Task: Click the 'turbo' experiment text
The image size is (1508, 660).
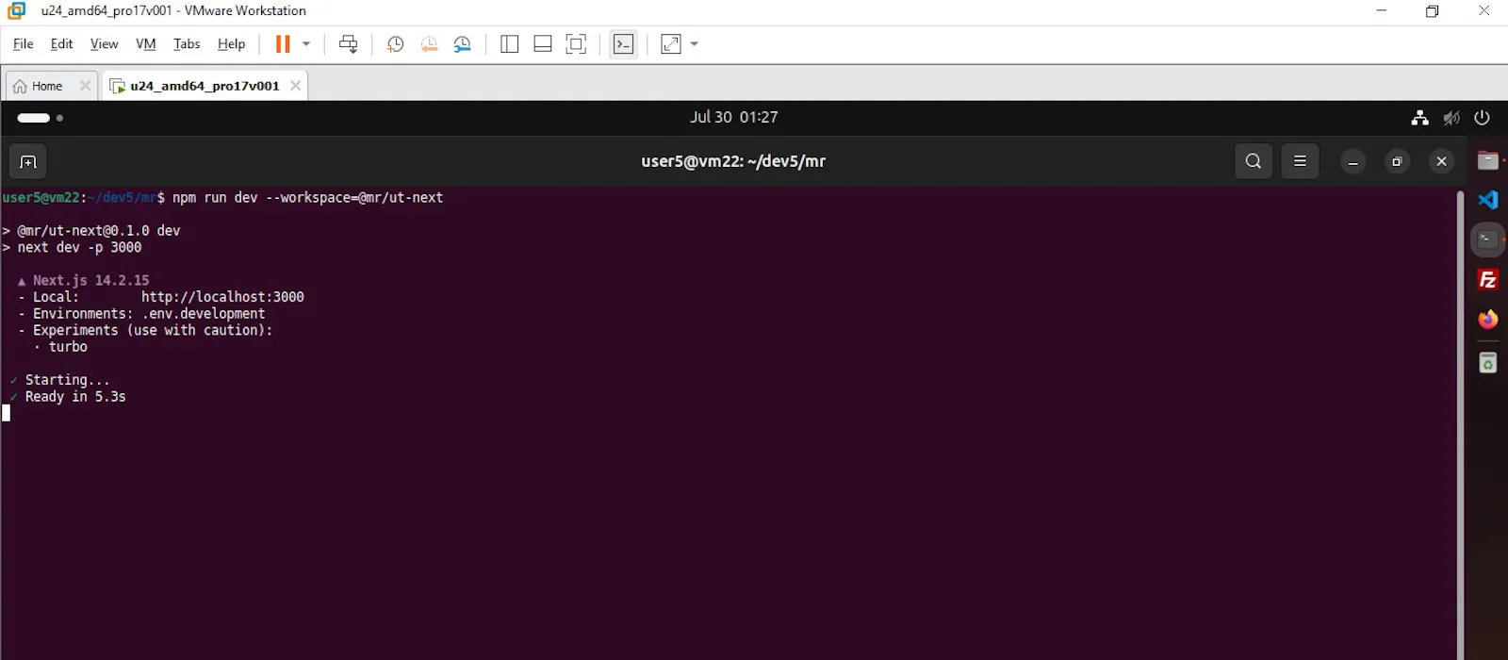Action: pyautogui.click(x=68, y=347)
